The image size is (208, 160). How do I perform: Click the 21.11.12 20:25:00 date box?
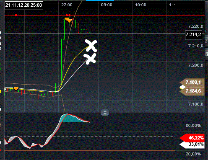pos(24,5)
